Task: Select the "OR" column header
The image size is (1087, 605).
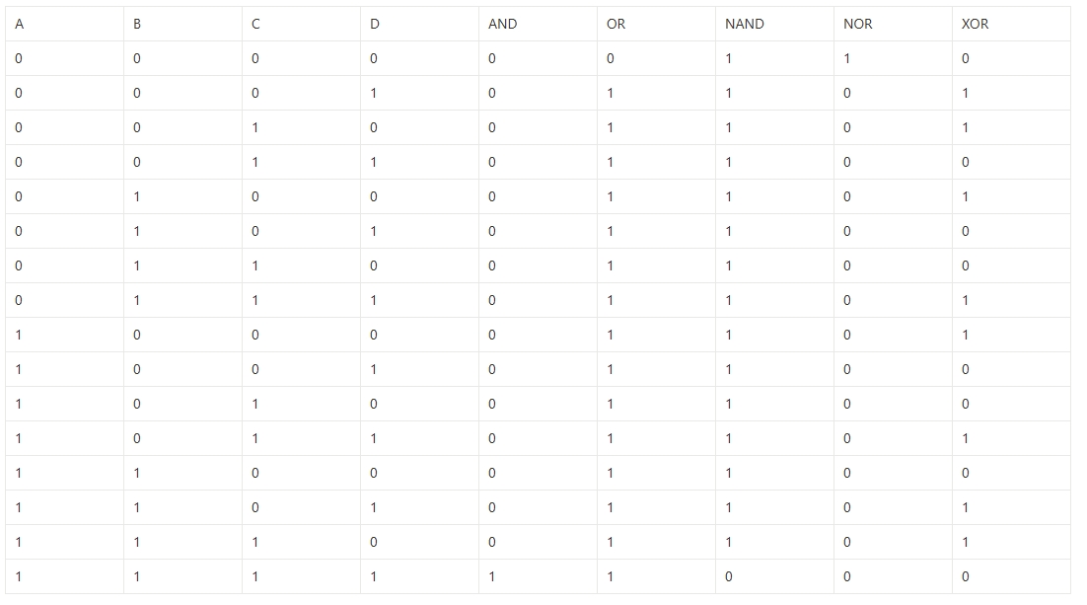Action: (x=616, y=24)
